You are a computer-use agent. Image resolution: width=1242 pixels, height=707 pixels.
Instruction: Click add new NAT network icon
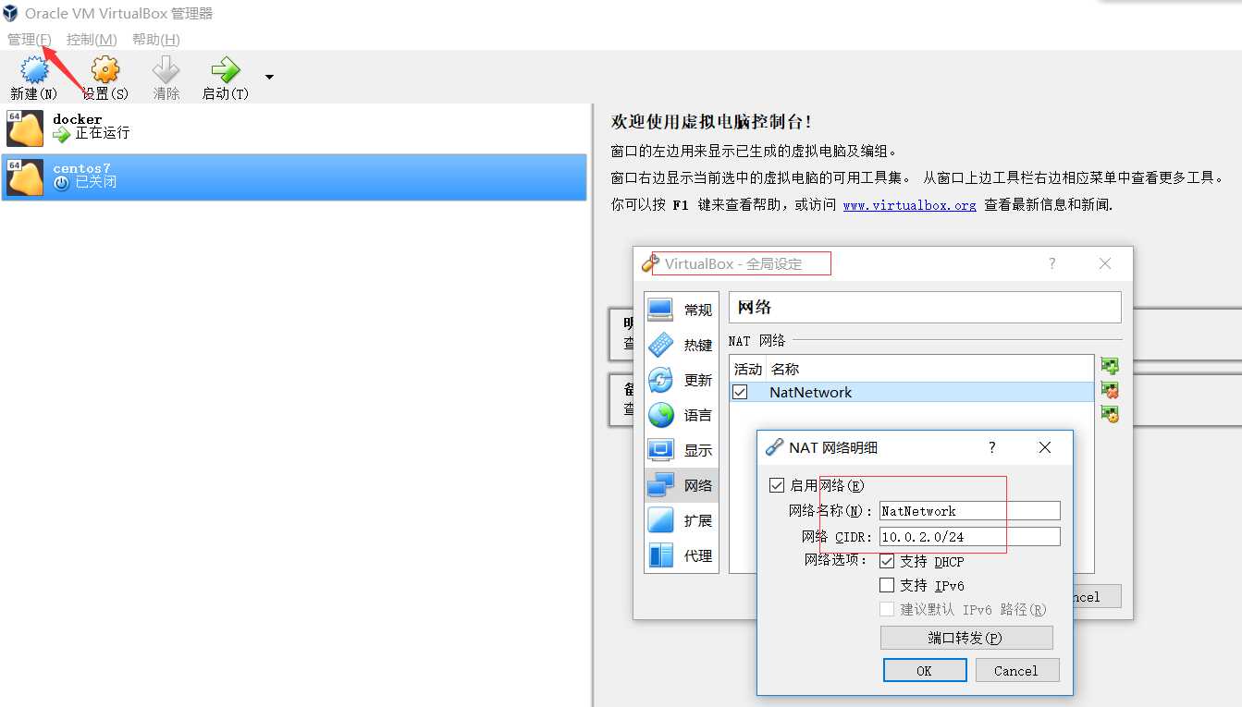1110,366
